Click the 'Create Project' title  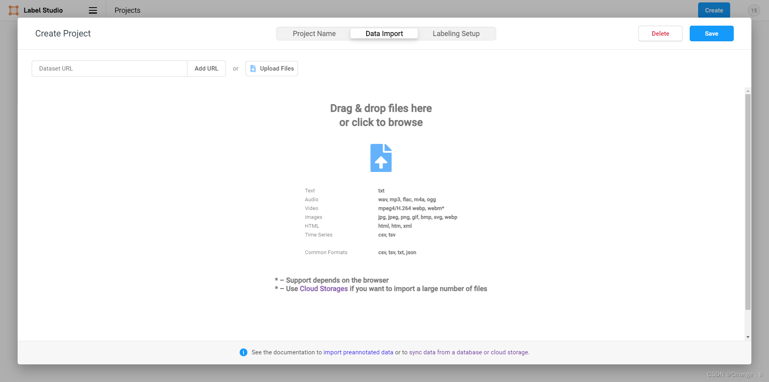[x=63, y=34]
